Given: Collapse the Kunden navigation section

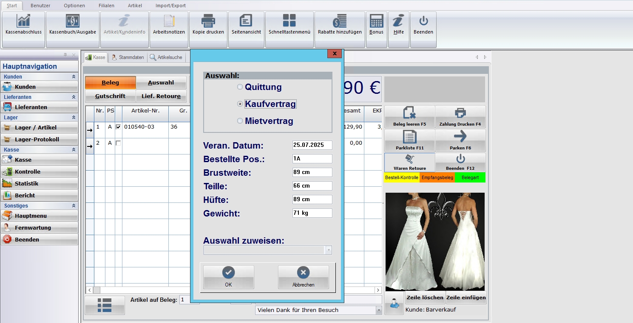Looking at the screenshot, I should point(74,77).
